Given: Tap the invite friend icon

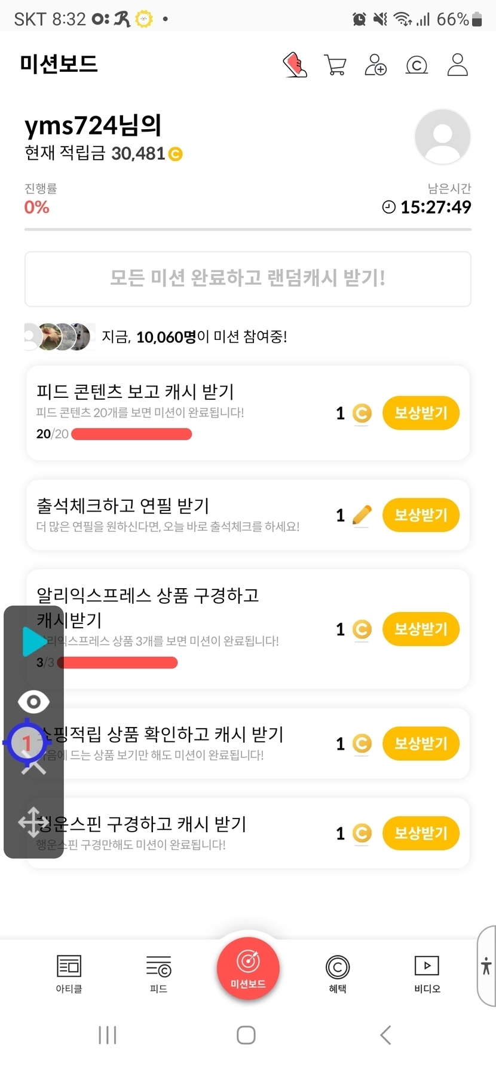Looking at the screenshot, I should [376, 65].
